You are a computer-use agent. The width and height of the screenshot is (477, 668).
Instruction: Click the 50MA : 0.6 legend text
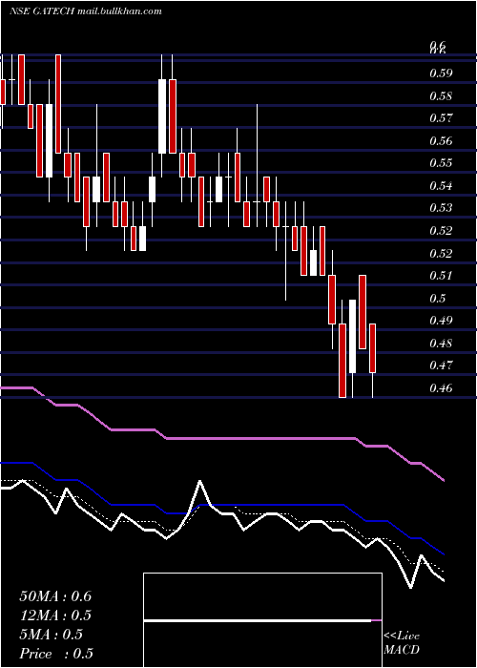55,596
